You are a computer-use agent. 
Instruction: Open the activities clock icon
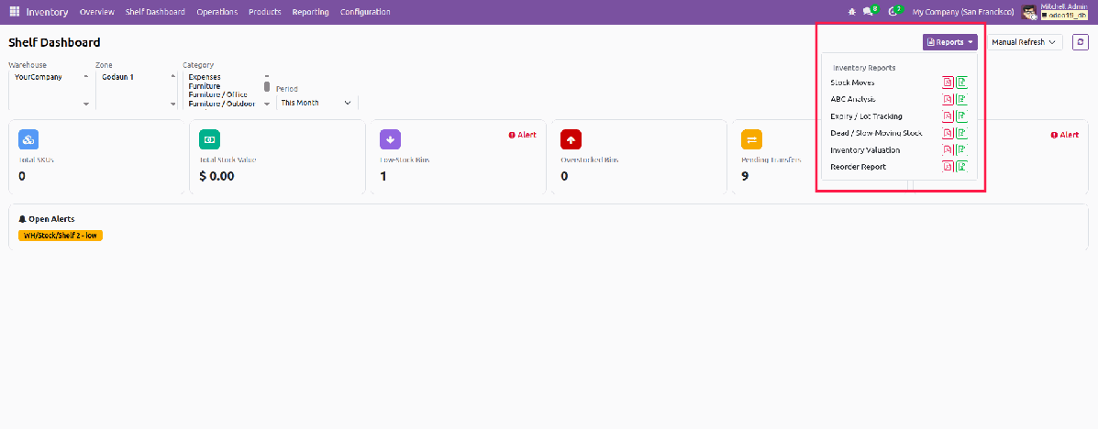click(893, 12)
